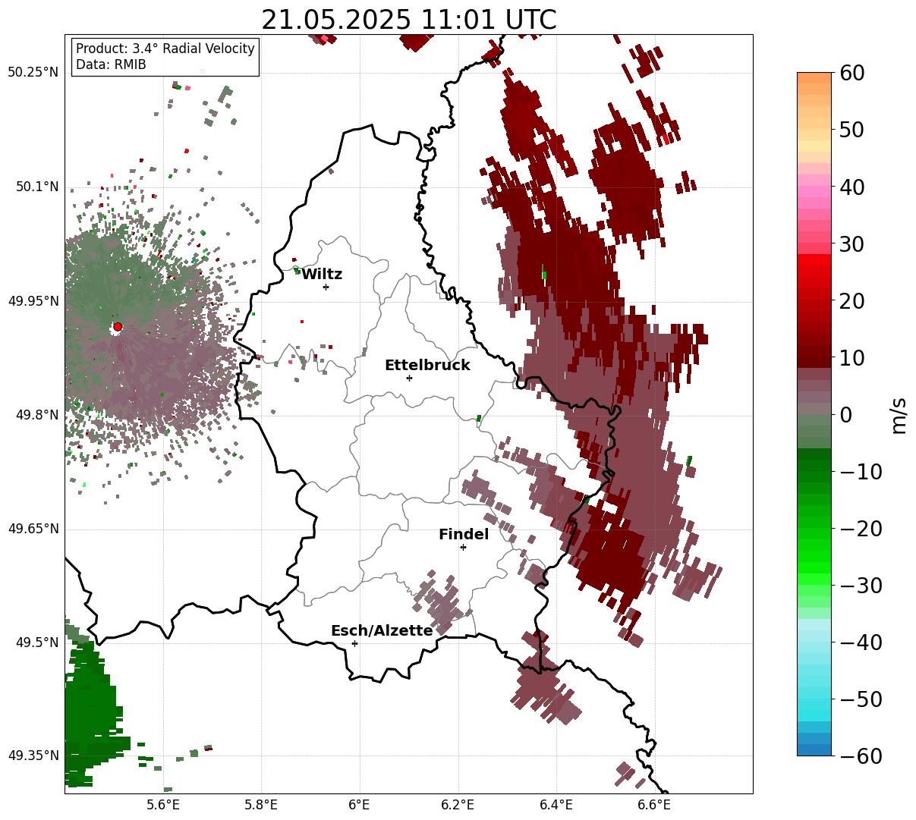Click the 60 tick on the colorbar
Screen dimensions: 916x820
tap(851, 73)
